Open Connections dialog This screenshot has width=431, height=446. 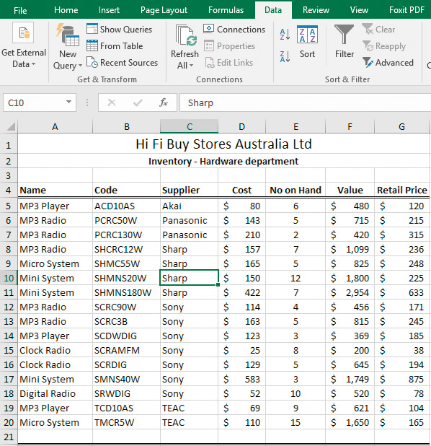pyautogui.click(x=234, y=30)
